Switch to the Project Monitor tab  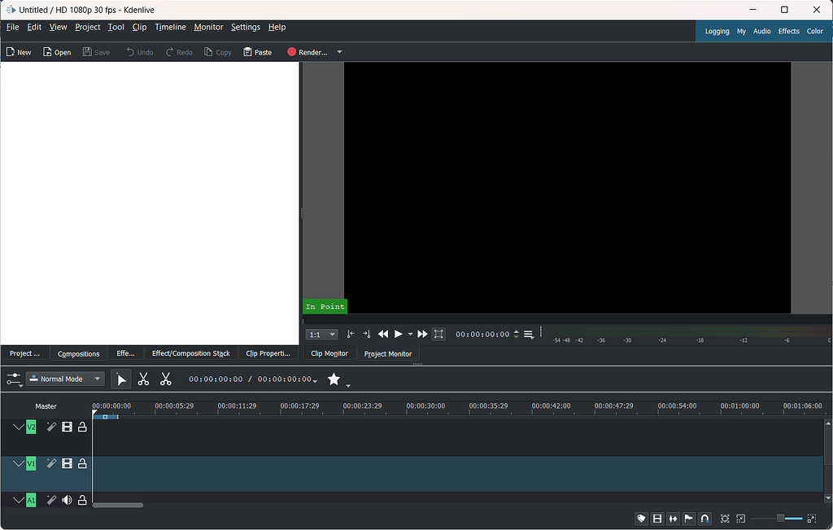(x=387, y=353)
